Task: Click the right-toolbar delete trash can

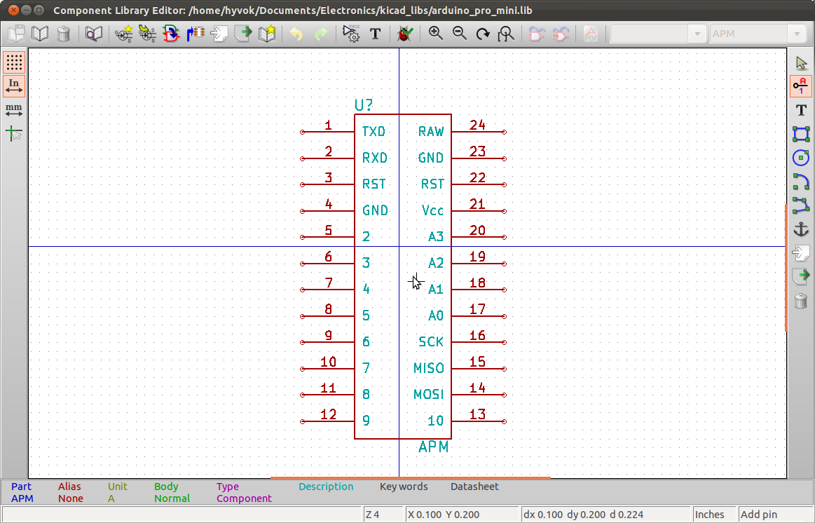Action: pos(801,301)
